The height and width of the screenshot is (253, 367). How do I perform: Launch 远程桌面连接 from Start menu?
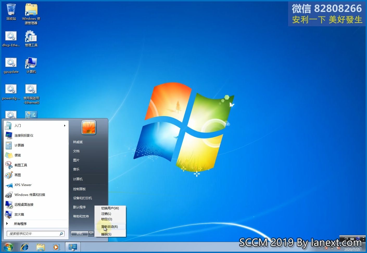pos(36,204)
